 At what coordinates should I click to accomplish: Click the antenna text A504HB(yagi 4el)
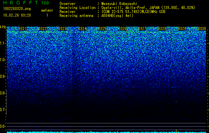pyautogui.click(x=117, y=16)
